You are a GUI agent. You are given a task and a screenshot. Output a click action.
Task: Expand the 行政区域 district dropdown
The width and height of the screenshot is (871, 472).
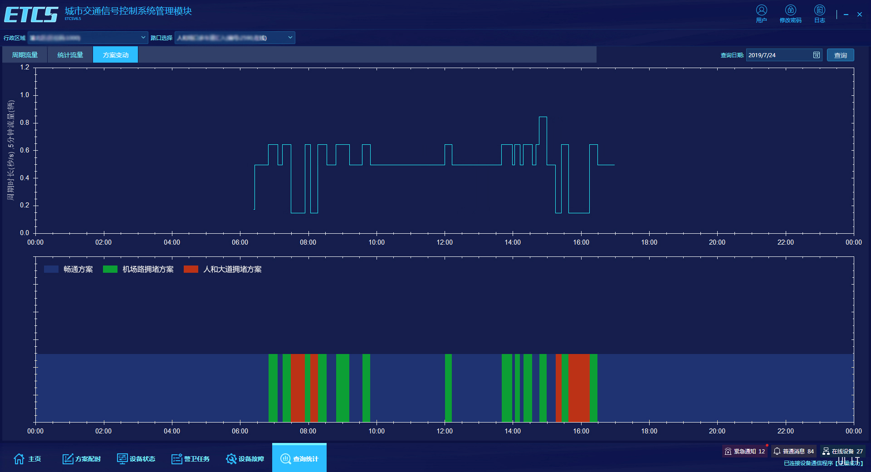click(x=143, y=38)
